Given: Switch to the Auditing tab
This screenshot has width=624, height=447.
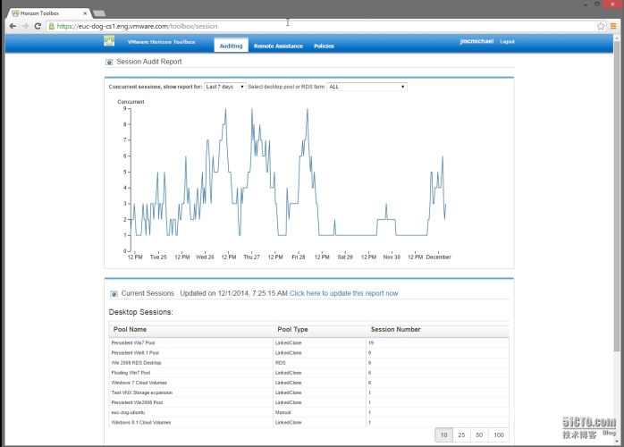Looking at the screenshot, I should (232, 46).
